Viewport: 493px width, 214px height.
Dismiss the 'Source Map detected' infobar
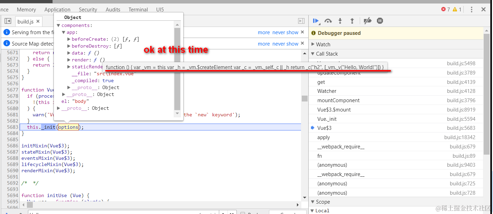pyautogui.click(x=302, y=43)
